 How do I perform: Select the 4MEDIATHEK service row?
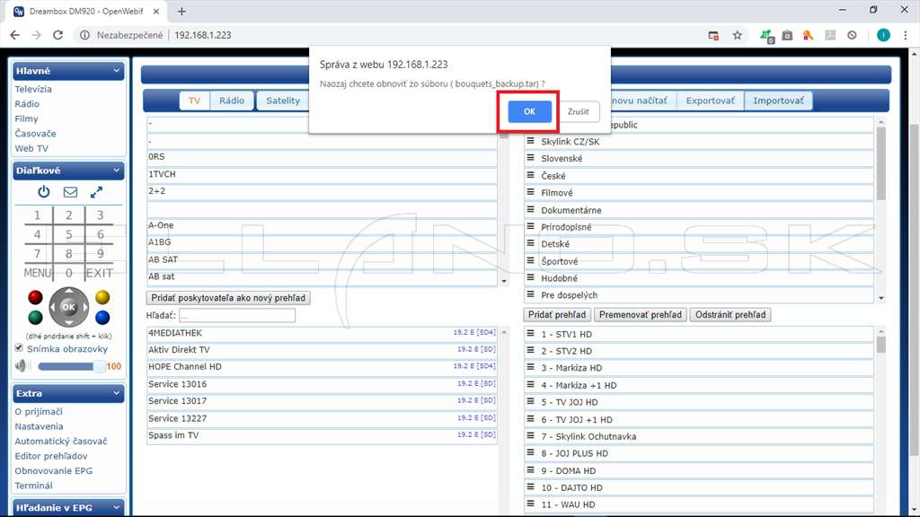point(322,332)
